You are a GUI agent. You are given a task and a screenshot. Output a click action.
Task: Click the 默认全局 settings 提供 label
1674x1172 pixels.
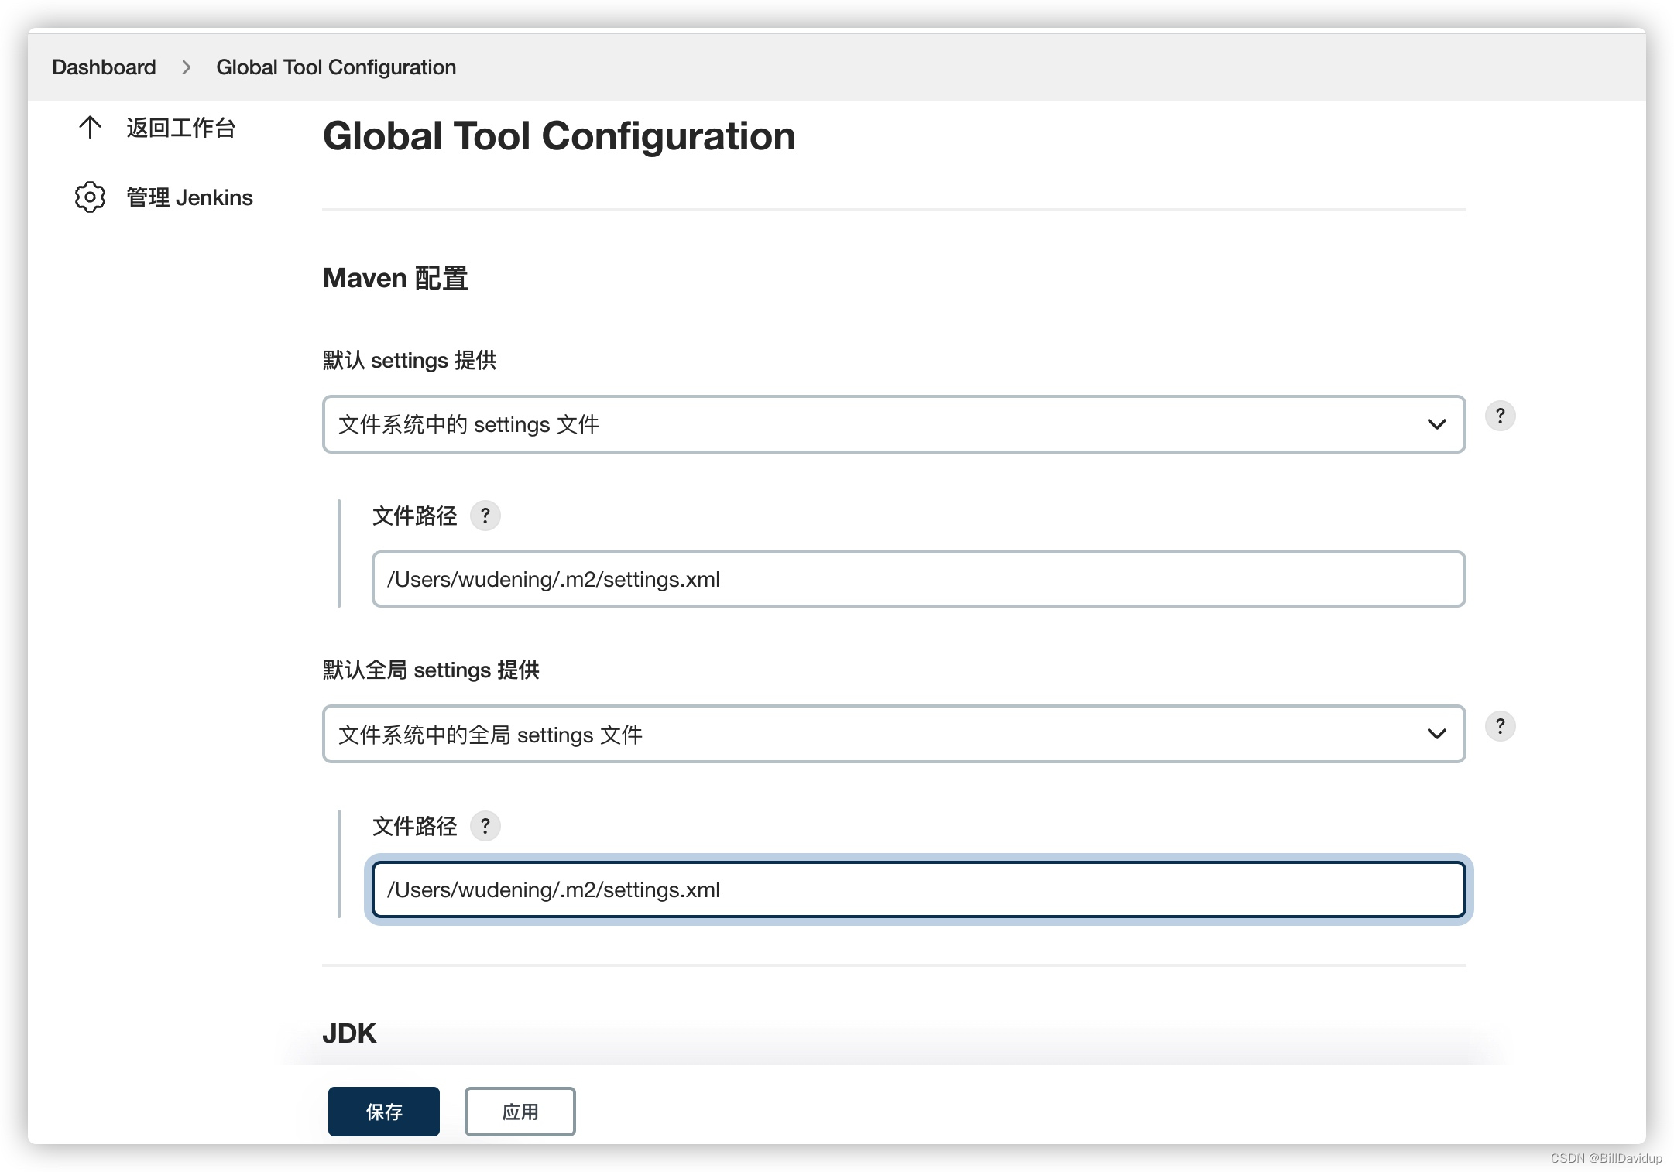click(x=431, y=670)
